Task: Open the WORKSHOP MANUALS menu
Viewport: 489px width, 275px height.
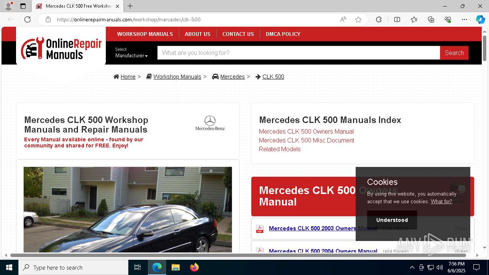Action: point(145,34)
